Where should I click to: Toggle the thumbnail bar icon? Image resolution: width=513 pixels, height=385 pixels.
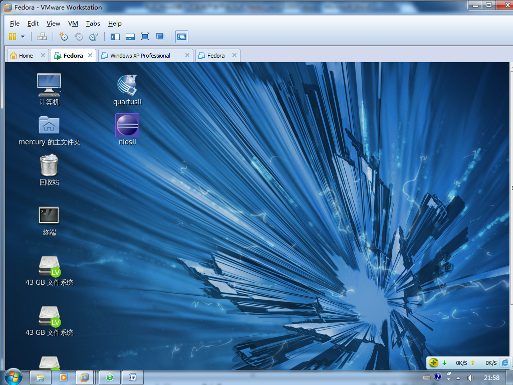pos(130,37)
